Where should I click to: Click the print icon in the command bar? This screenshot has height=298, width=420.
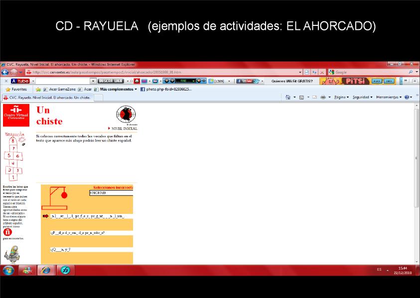tap(323, 97)
